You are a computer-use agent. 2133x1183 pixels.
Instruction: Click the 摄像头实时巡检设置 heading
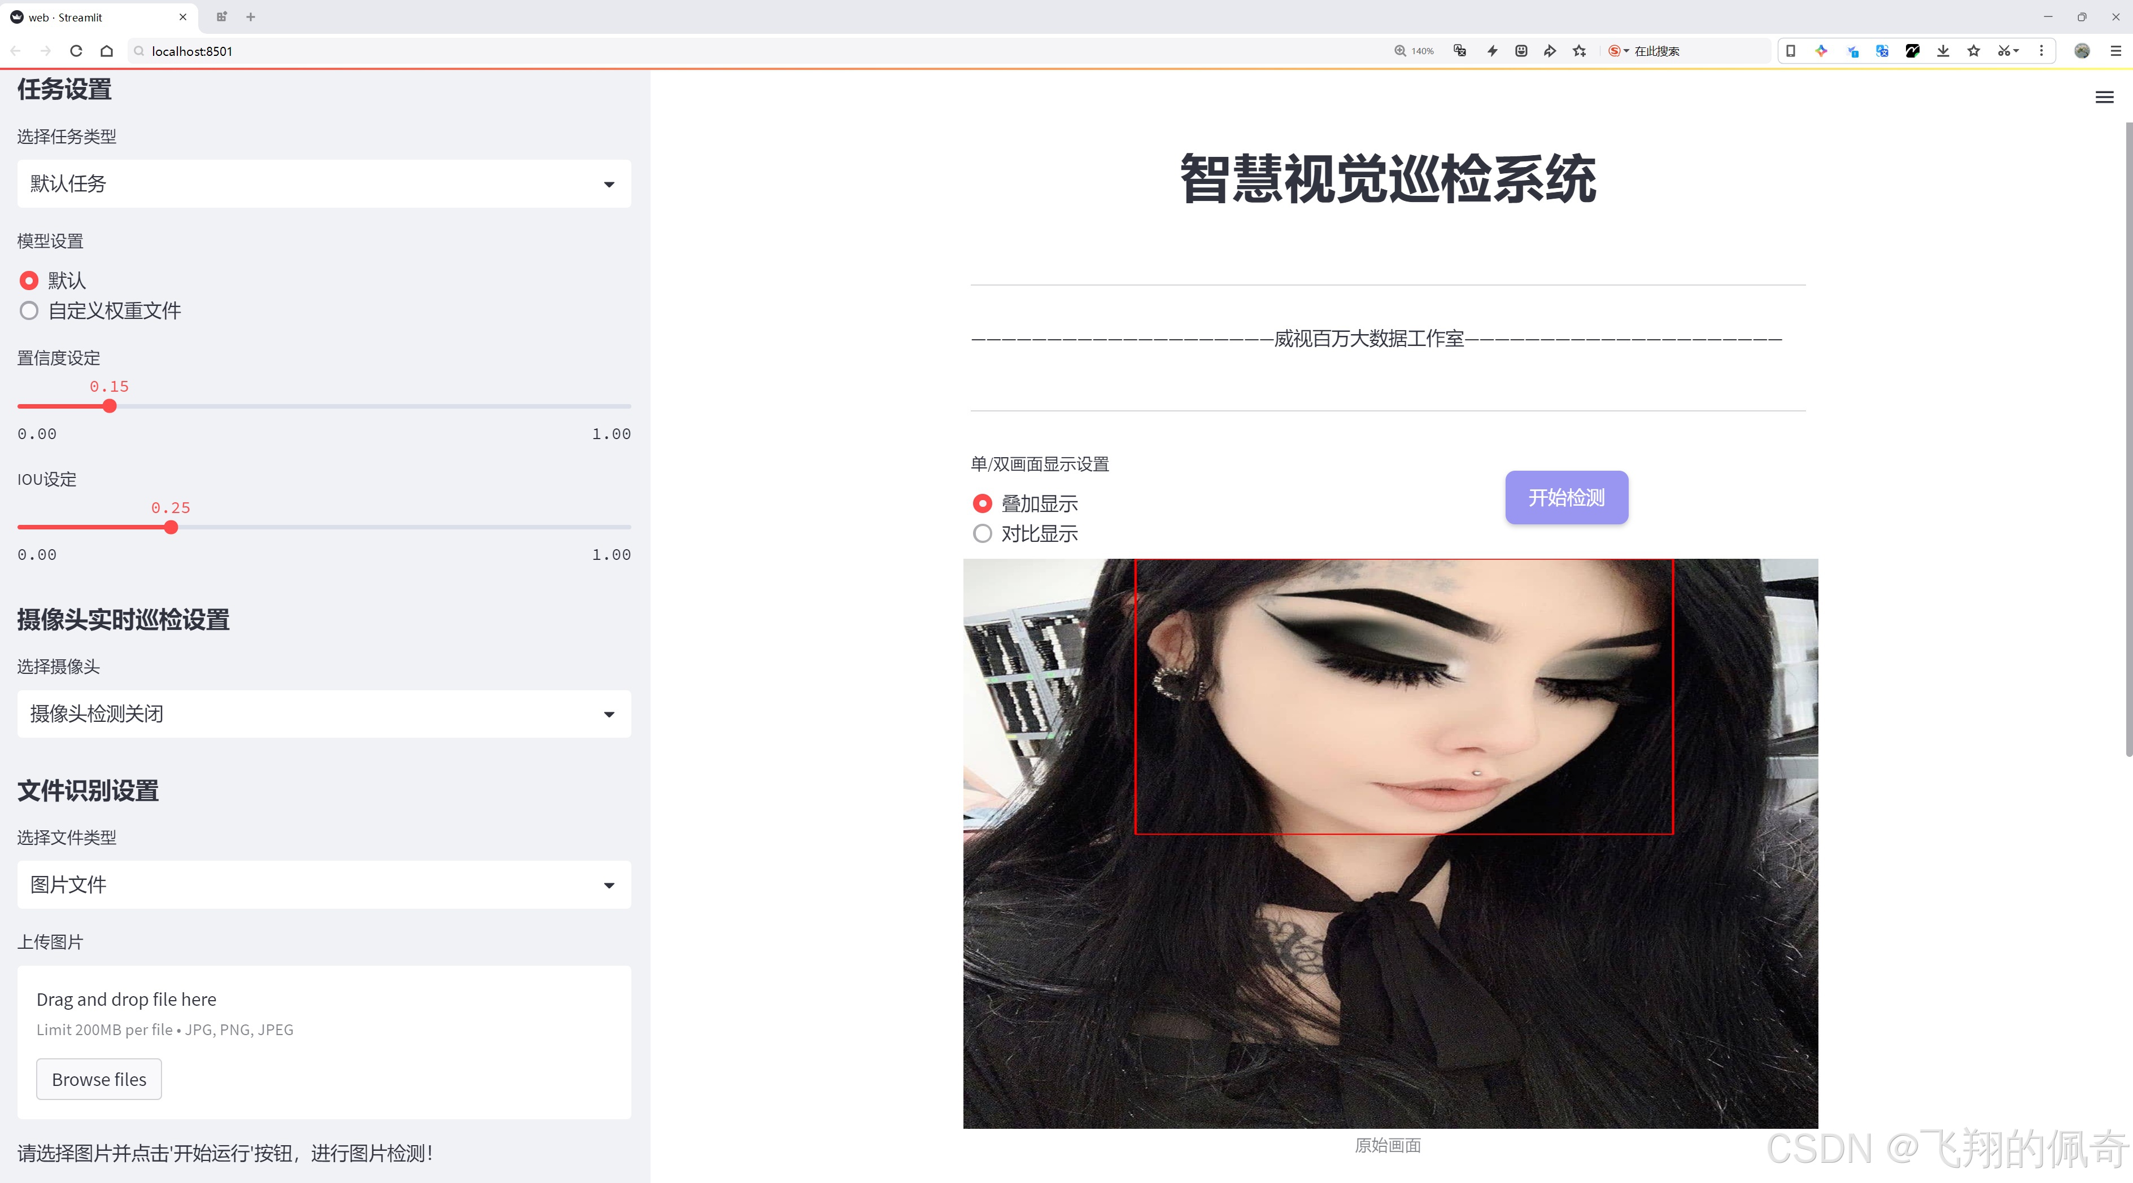point(123,620)
